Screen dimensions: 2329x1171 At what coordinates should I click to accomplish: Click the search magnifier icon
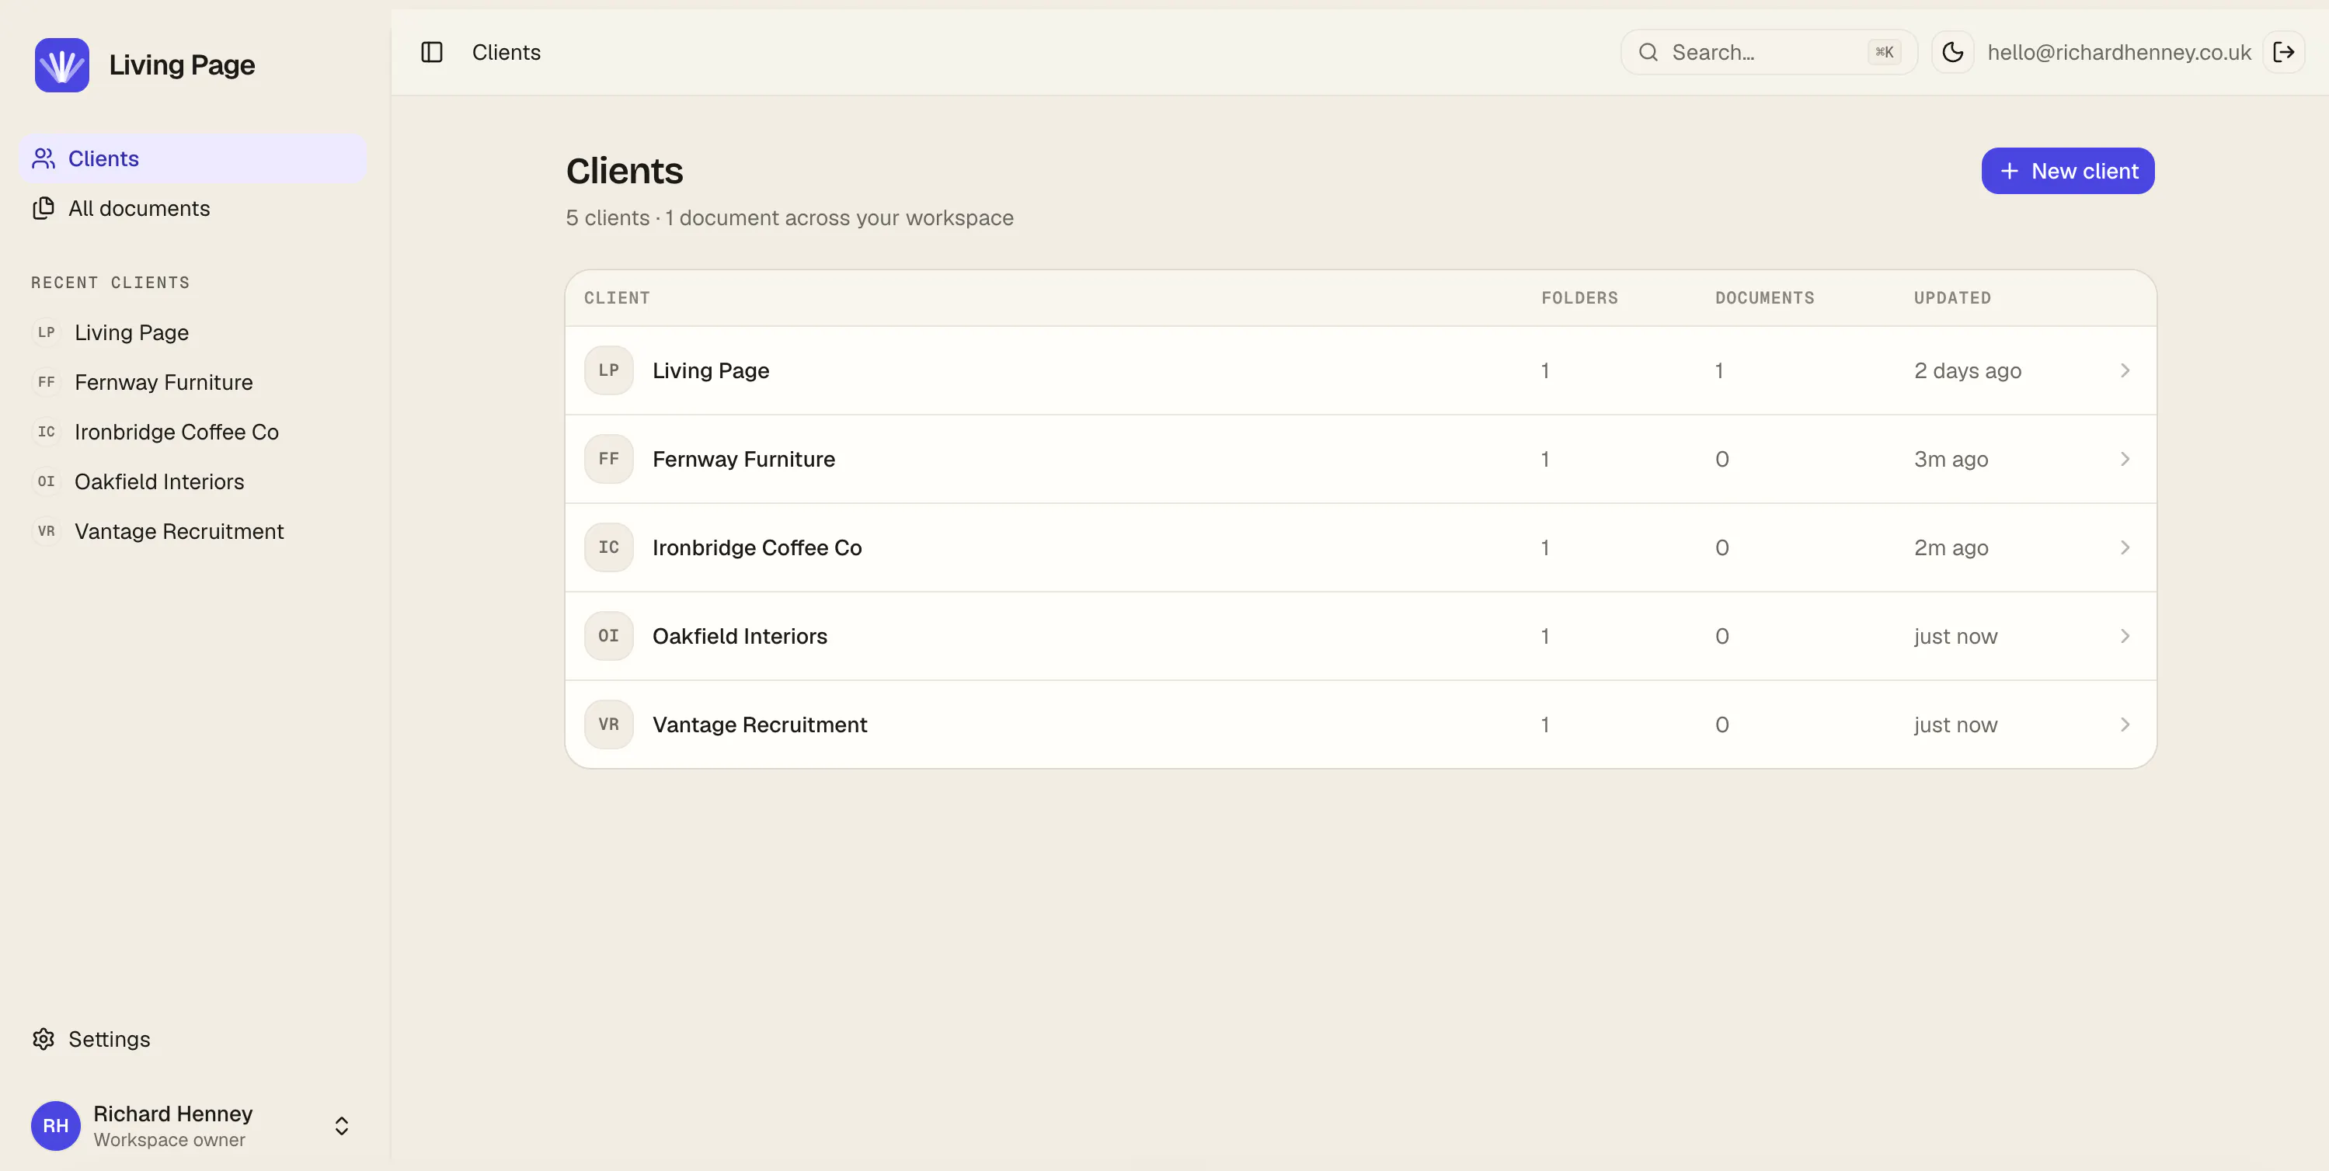(1648, 52)
